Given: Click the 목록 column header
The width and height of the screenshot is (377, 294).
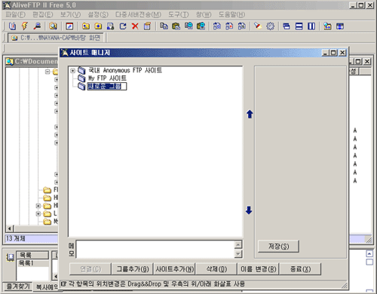Looking at the screenshot, I should tap(32, 255).
